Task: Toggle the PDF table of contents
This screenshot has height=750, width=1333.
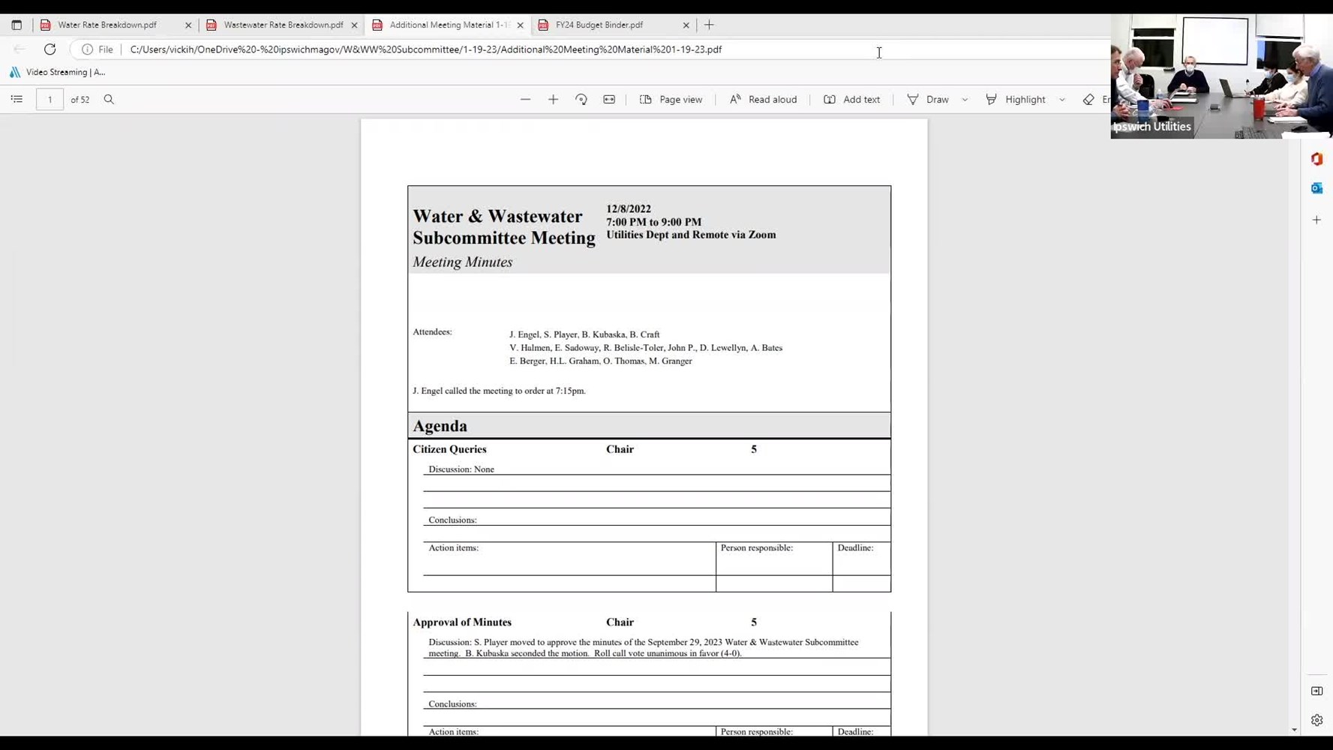Action: (17, 99)
